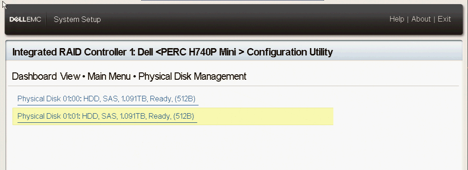Screen dimensions: 468x170
Task: Click the blue bar above the header
Action: 232,0
